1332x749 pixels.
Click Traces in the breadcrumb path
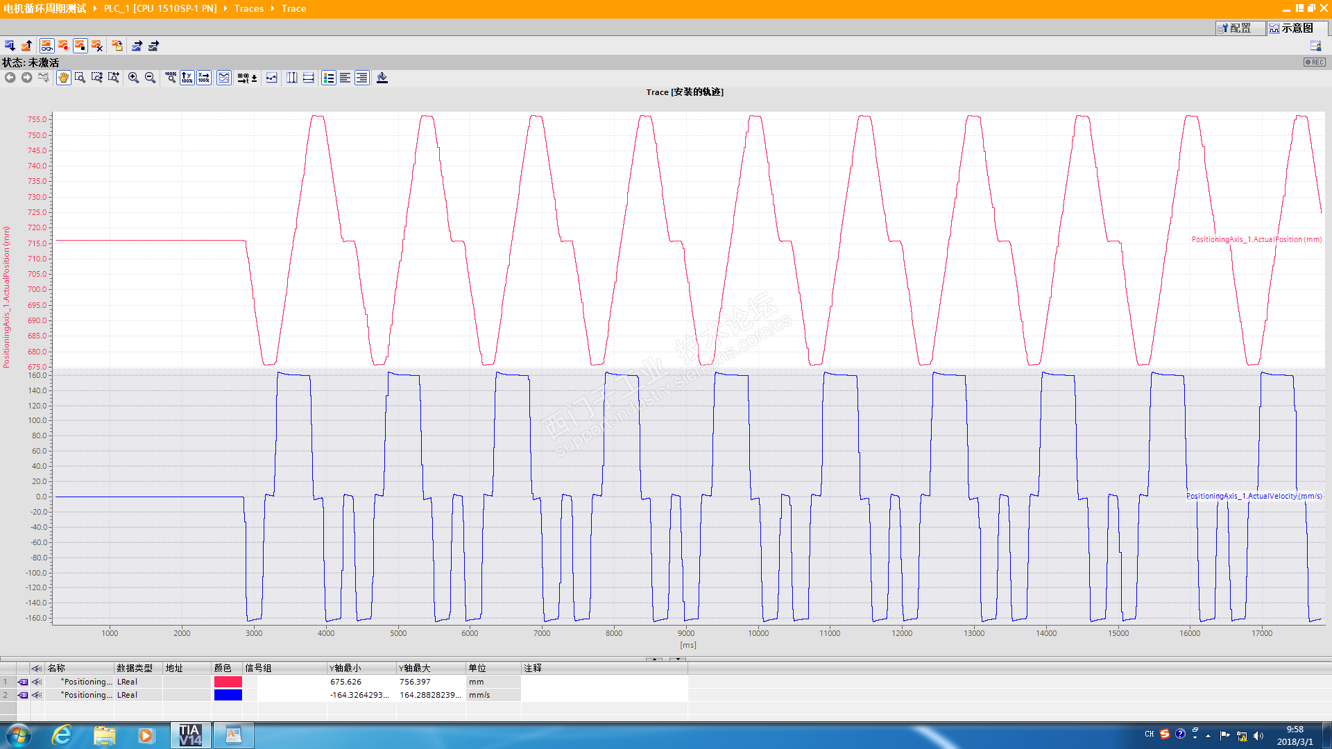248,8
